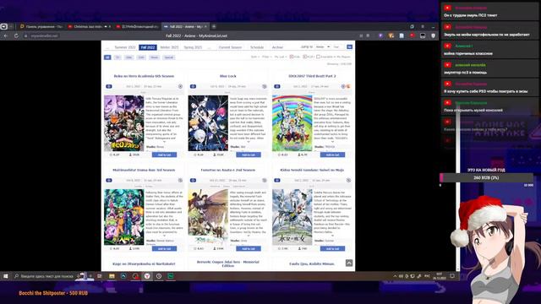541x304 pixels.
Task: Open the red extension icon in toolbar
Action: point(413,35)
